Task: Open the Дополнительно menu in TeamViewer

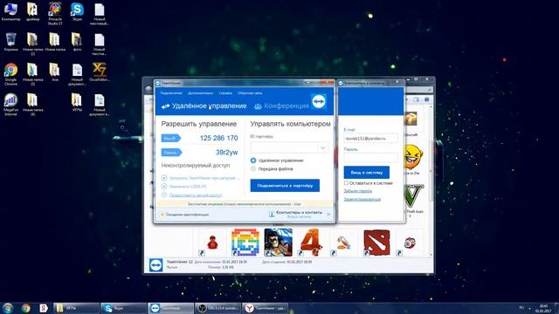Action: pyautogui.click(x=200, y=93)
